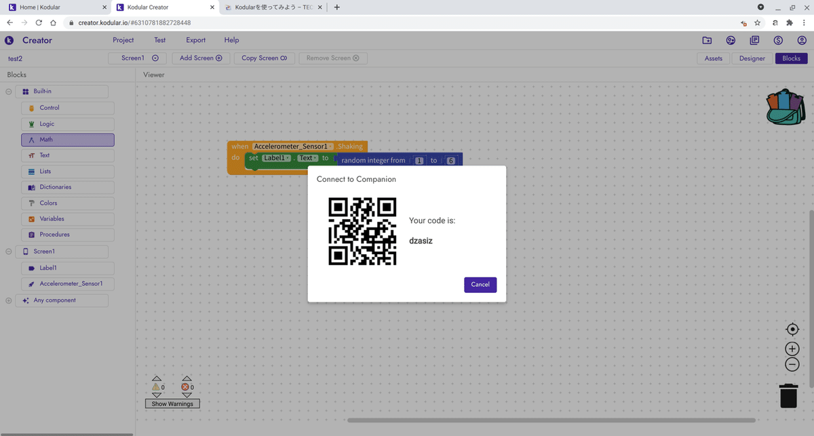Select the Colors blocks category
The width and height of the screenshot is (814, 436).
(67, 203)
